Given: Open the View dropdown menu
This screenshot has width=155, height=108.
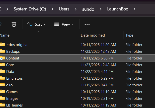Looking at the screenshot, I should pos(64,24).
